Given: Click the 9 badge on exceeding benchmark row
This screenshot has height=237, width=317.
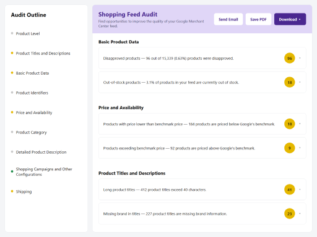Looking at the screenshot, I should pos(290,148).
